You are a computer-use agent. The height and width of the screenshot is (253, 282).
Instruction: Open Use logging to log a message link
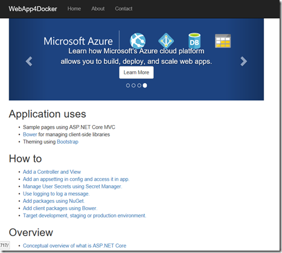[x=56, y=194]
